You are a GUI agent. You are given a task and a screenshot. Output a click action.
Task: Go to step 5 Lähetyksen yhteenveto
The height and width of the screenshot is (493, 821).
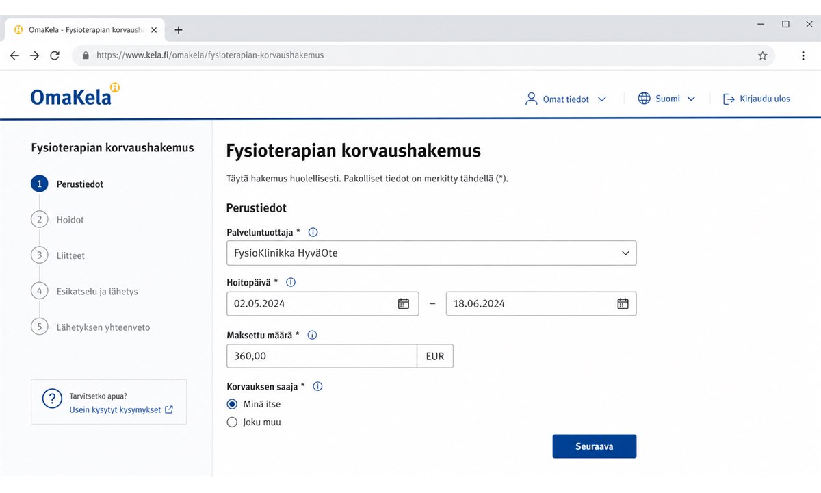pos(90,327)
